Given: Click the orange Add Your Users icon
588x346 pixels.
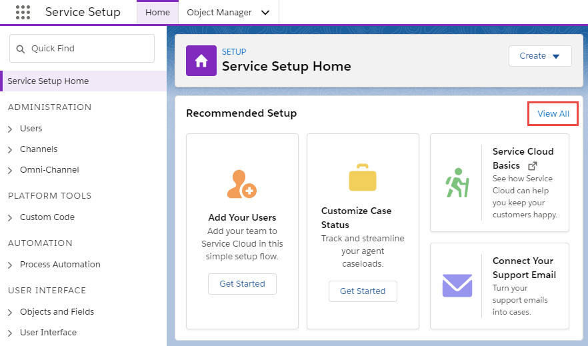Looking at the screenshot, I should [x=242, y=184].
